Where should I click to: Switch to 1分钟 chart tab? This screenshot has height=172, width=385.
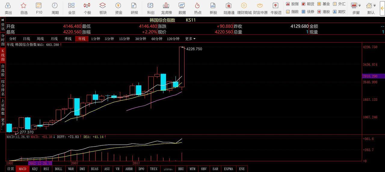(x=95, y=39)
